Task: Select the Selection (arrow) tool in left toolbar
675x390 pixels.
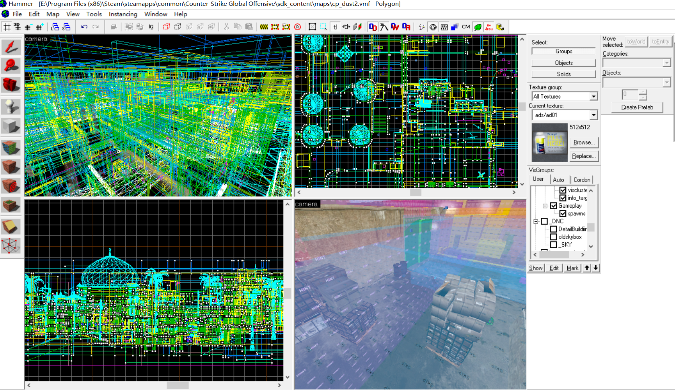Action: tap(11, 47)
